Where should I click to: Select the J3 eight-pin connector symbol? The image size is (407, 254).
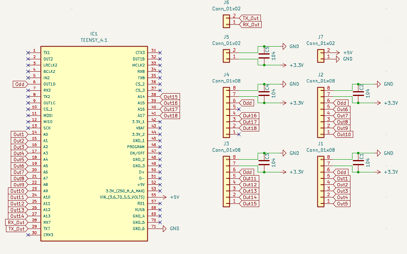226,182
